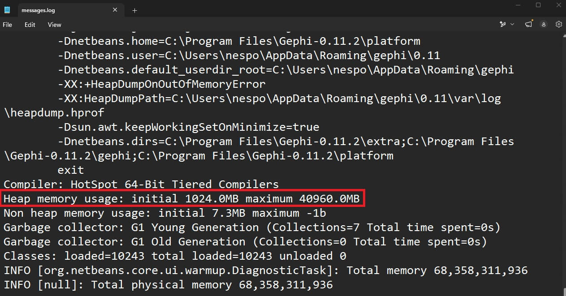Click the 'G1 Young Generation' garbage collector line
The width and height of the screenshot is (566, 296).
(252, 227)
